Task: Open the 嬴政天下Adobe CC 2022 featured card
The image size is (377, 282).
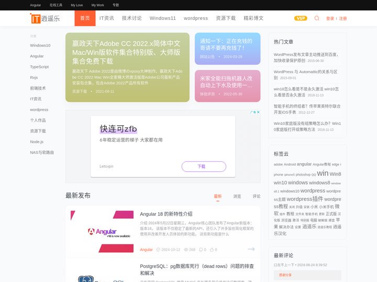Action: coord(127,67)
